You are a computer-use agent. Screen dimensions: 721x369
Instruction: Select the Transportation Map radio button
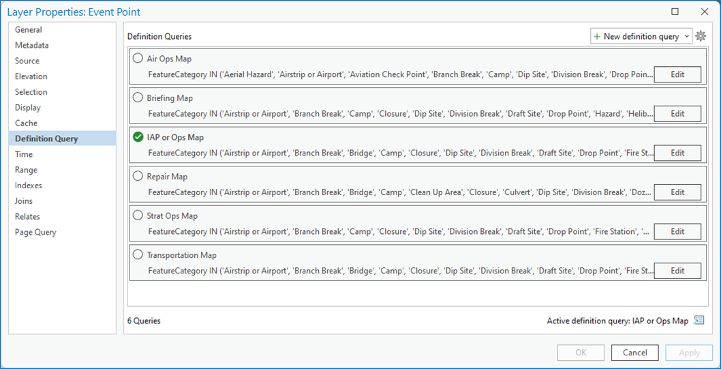(x=138, y=255)
